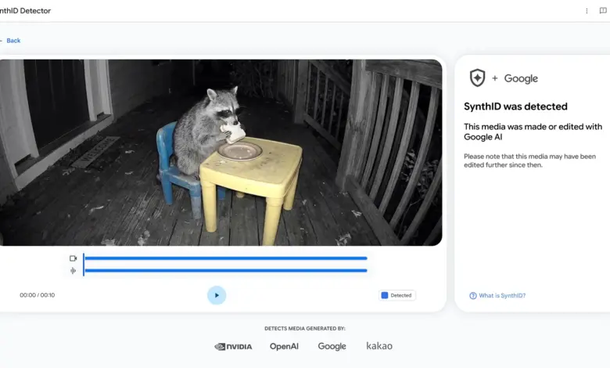Click the OpenAI logo
Image resolution: width=610 pixels, height=368 pixels.
pos(284,346)
